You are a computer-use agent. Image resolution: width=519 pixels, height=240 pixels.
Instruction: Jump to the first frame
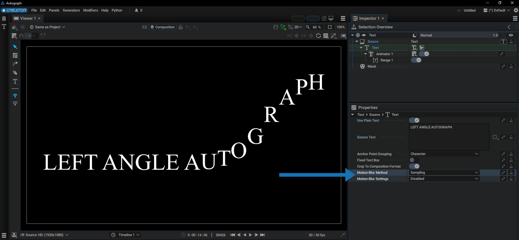coord(232,235)
